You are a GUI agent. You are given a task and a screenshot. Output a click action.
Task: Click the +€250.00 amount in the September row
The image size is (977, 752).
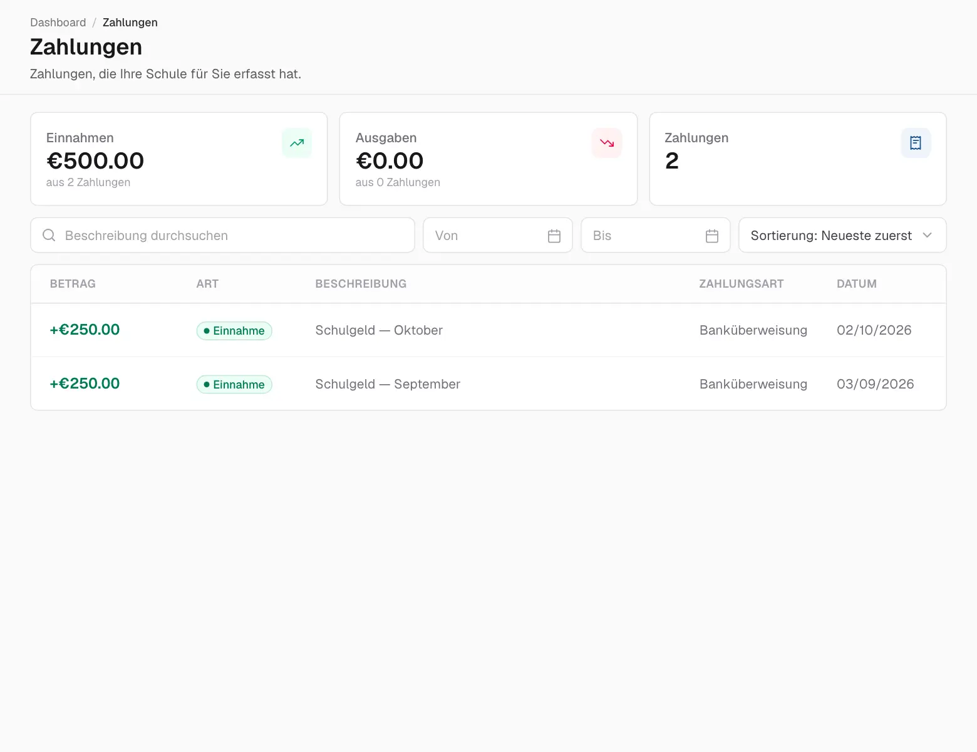pyautogui.click(x=85, y=384)
